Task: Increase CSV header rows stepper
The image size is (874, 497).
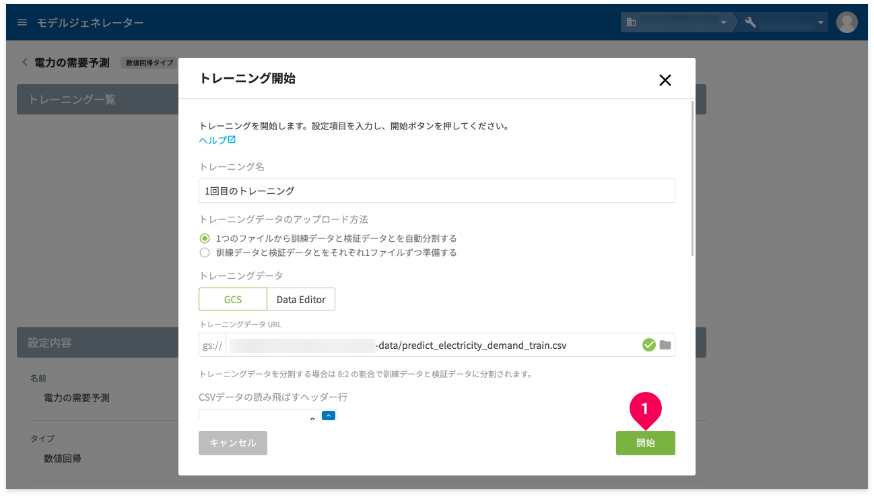Action: click(329, 416)
